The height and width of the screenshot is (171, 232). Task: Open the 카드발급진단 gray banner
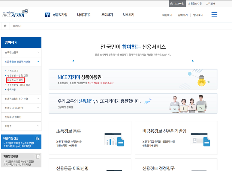coord(21,160)
